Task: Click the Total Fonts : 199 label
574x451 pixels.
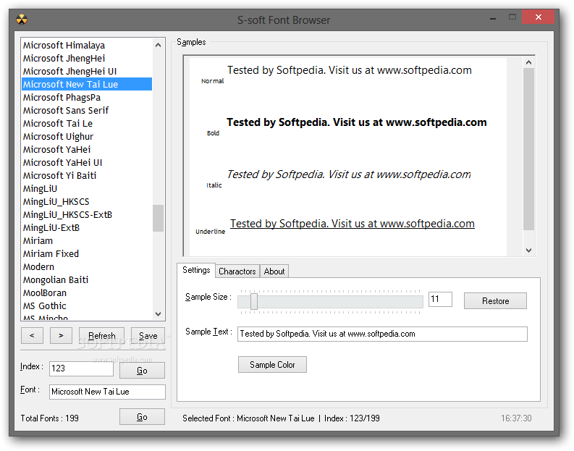Action: tap(49, 418)
